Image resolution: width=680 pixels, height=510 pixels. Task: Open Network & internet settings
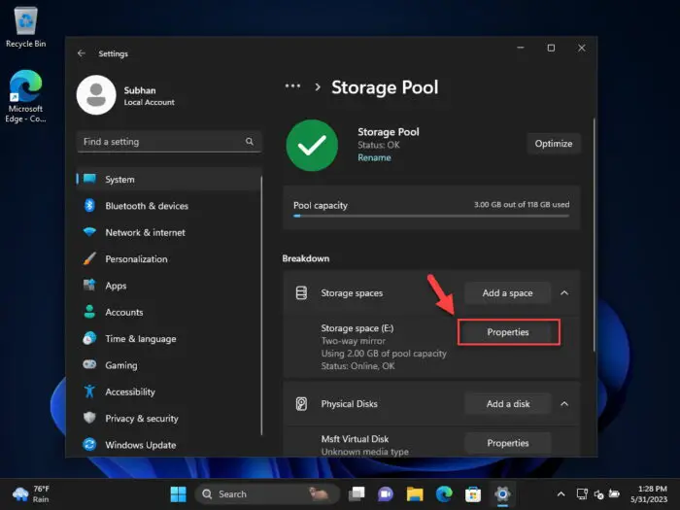pyautogui.click(x=168, y=232)
